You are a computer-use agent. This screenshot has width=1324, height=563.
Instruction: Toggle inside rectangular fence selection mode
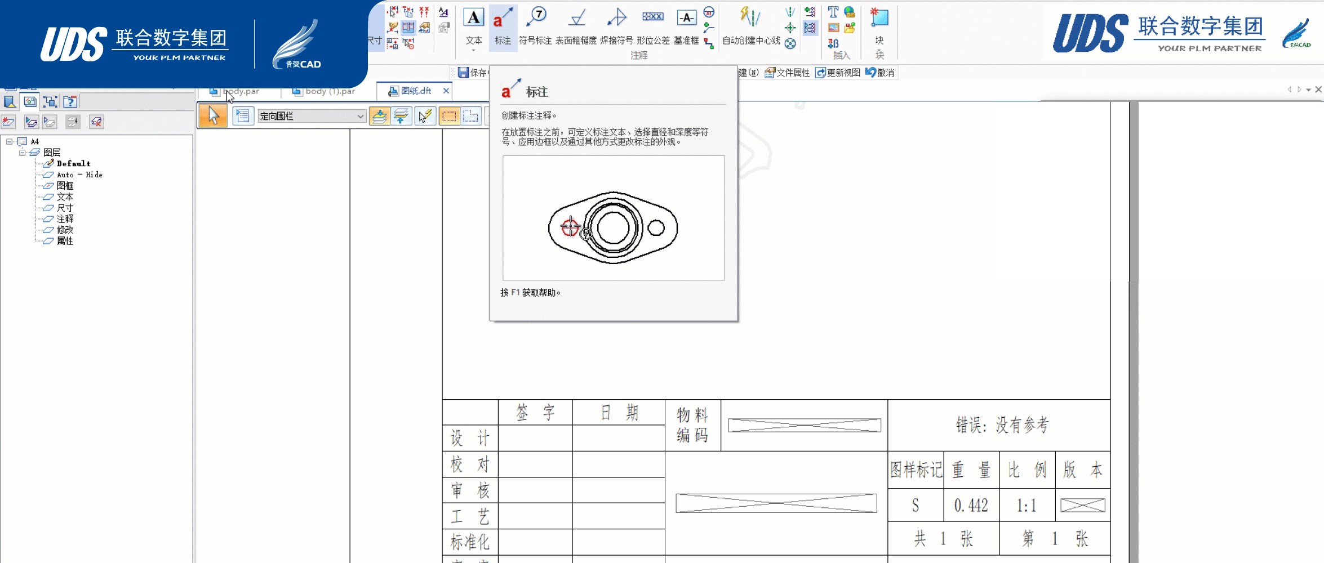tap(449, 116)
